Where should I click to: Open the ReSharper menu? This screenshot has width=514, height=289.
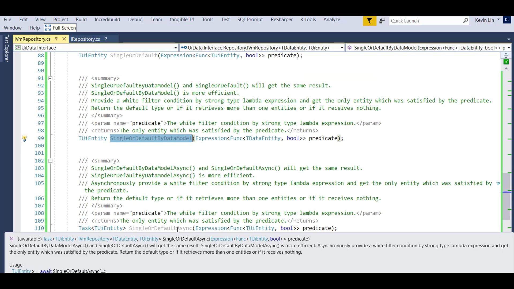[x=281, y=20]
